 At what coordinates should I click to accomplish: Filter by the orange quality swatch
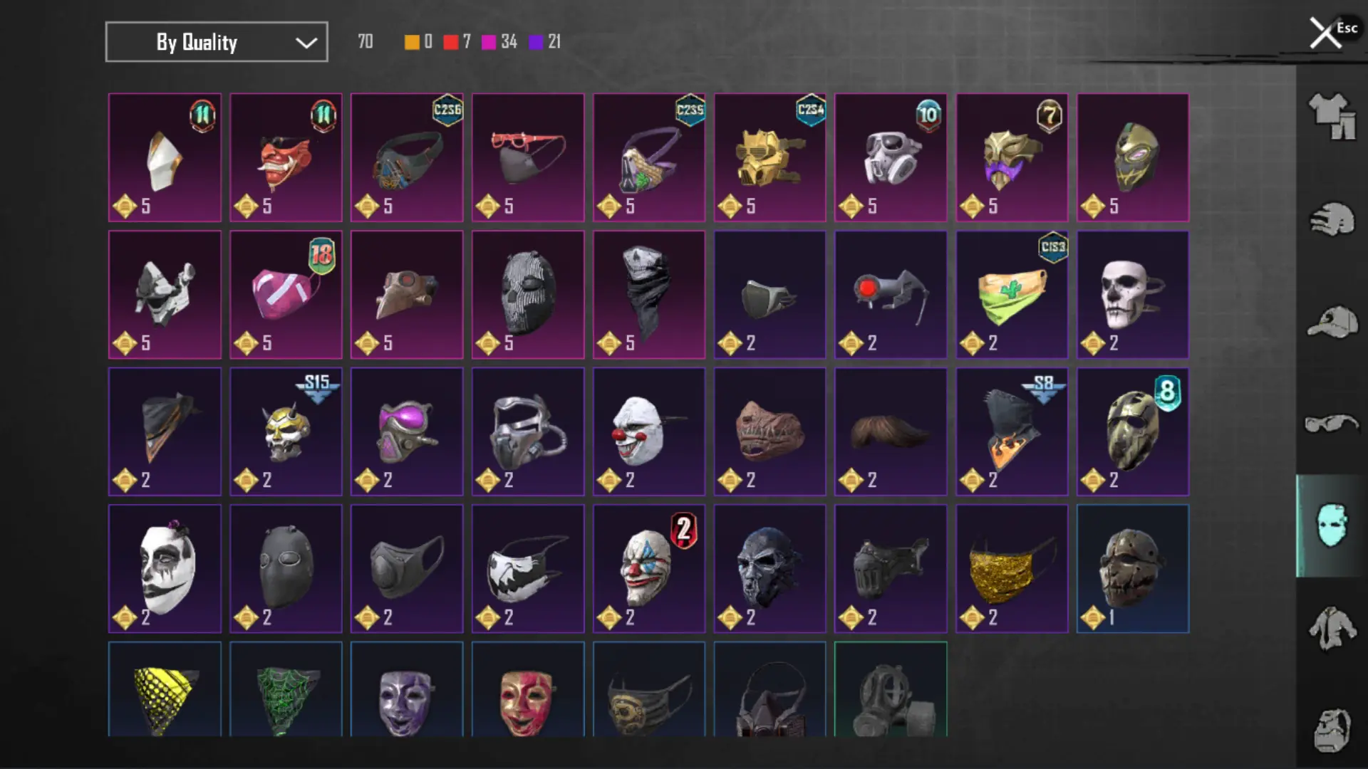(x=412, y=42)
